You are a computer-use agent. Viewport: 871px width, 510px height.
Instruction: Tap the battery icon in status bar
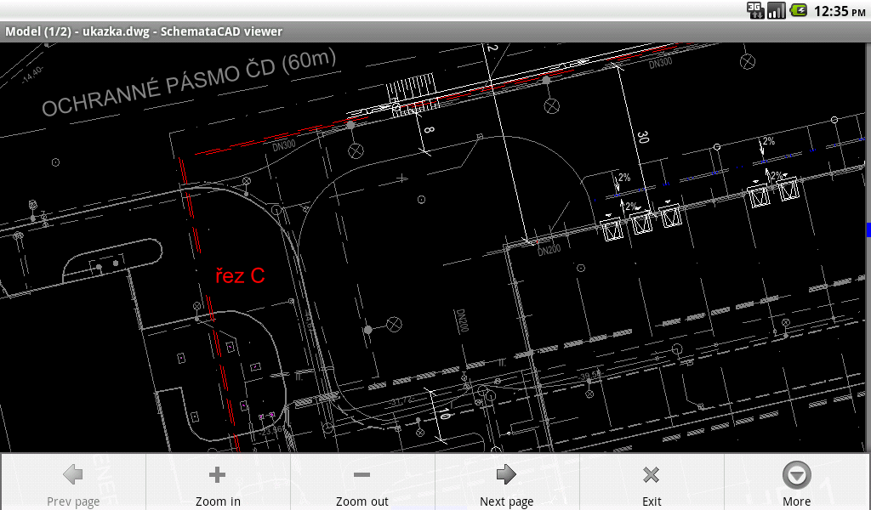click(x=799, y=10)
